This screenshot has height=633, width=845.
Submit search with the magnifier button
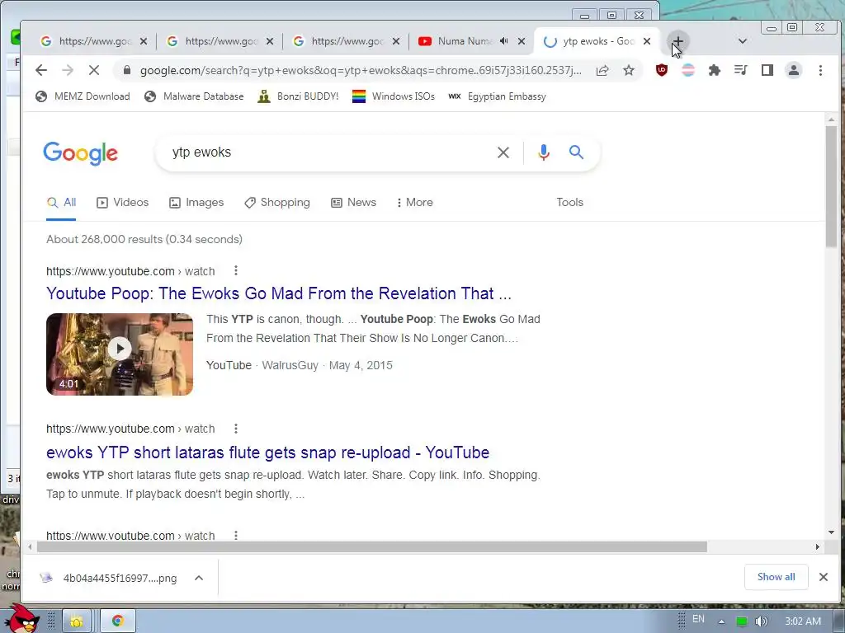click(576, 152)
